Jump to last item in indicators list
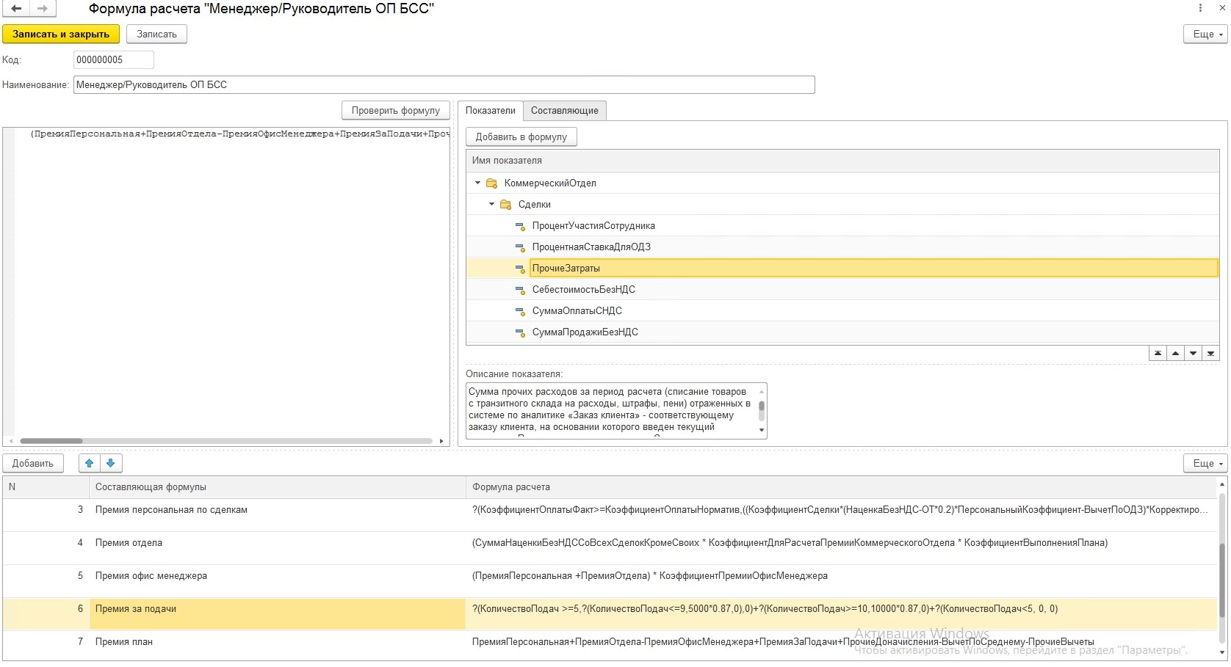Viewport: 1231px width, 667px height. 1210,354
